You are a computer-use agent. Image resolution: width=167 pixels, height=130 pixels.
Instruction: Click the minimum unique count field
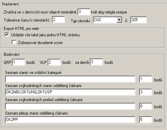click(x=84, y=12)
